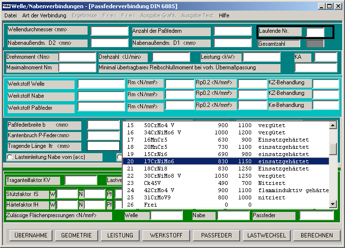Screen dimensions: 345x248
Task: Select the radio button Lasteinleitung Nabe vorn
Action: (10, 157)
